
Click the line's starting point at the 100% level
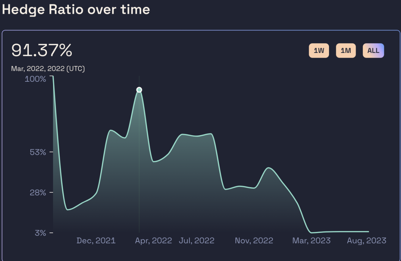[53, 76]
